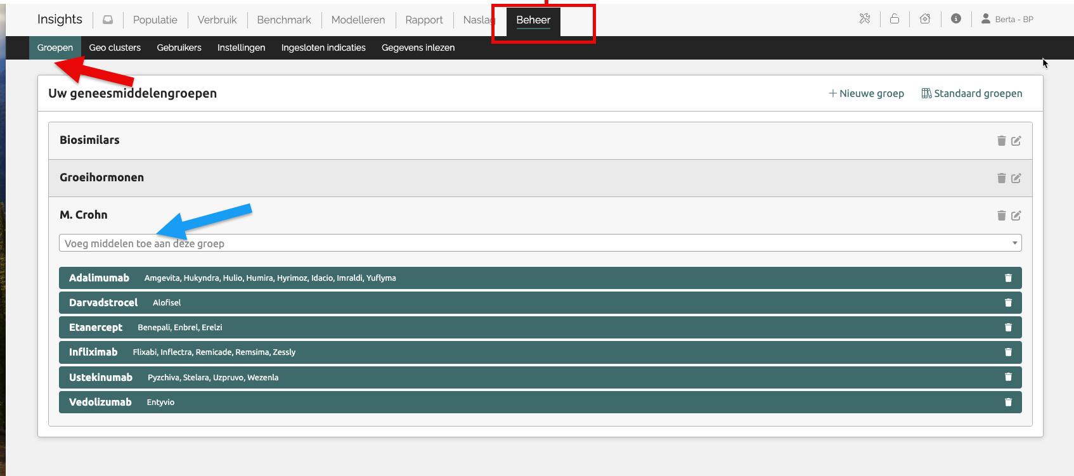
Task: Create a new group with Nieuwe groep
Action: [x=866, y=93]
